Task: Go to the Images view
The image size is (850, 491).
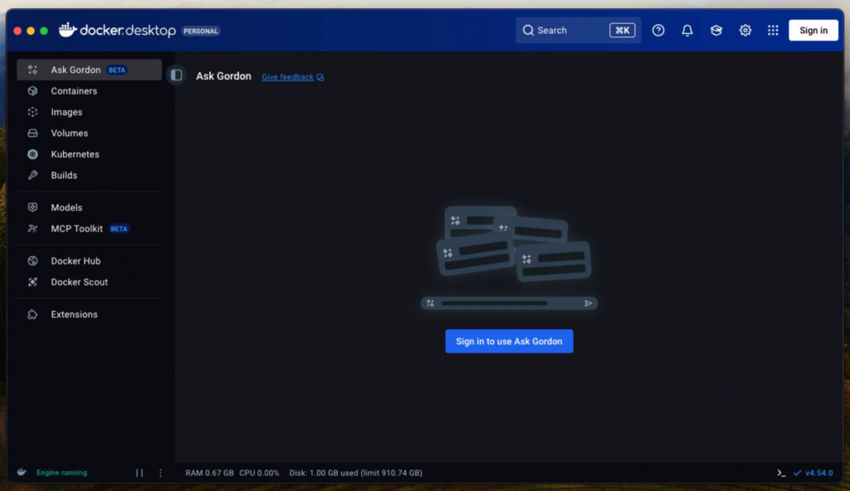Action: click(x=66, y=112)
